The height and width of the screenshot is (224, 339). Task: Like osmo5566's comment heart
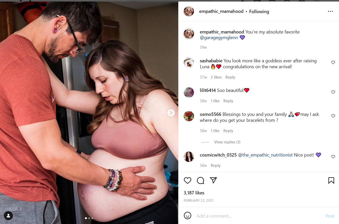point(333,116)
